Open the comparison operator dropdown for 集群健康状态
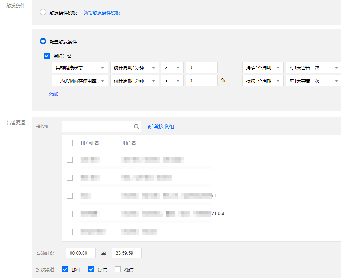 click(x=172, y=68)
